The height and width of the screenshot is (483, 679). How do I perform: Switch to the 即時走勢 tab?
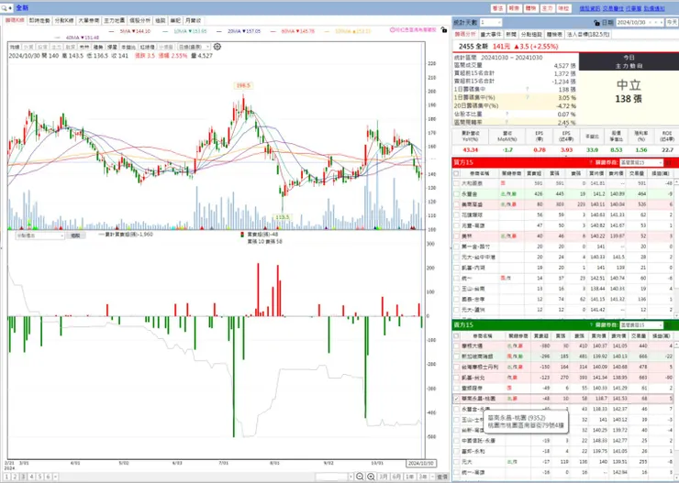click(x=39, y=20)
